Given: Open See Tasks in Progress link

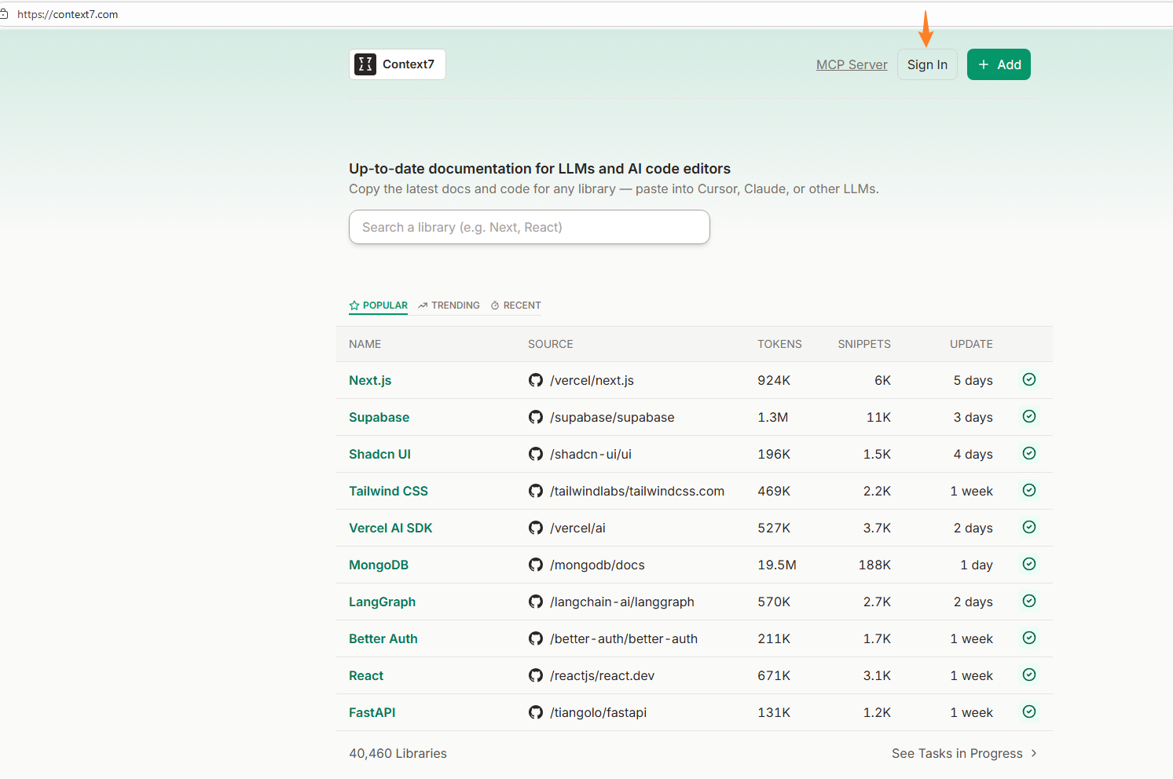Looking at the screenshot, I should [x=964, y=753].
